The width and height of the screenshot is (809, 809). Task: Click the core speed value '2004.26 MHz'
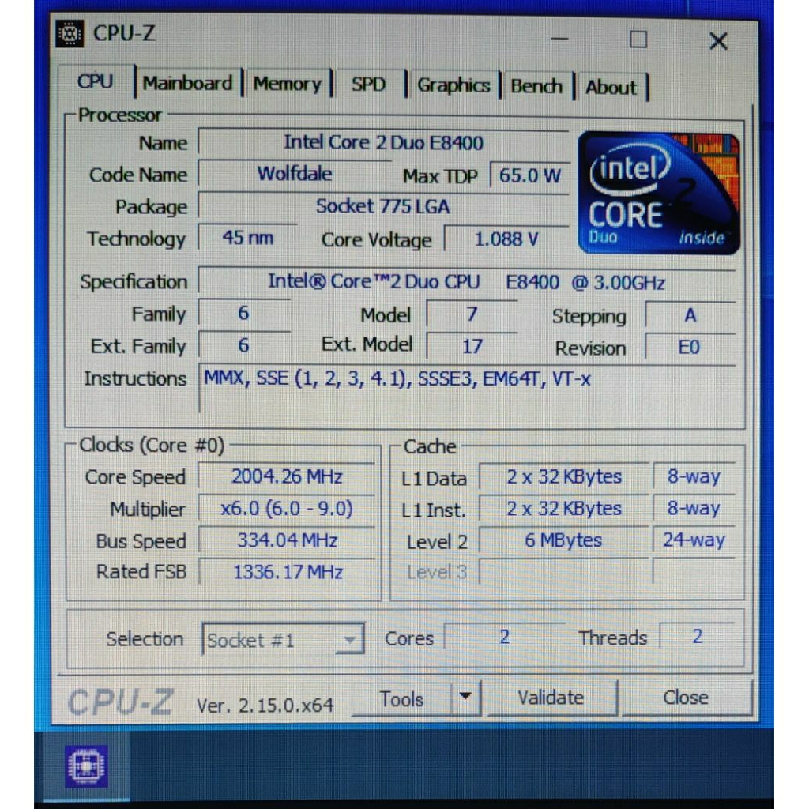coord(287,476)
